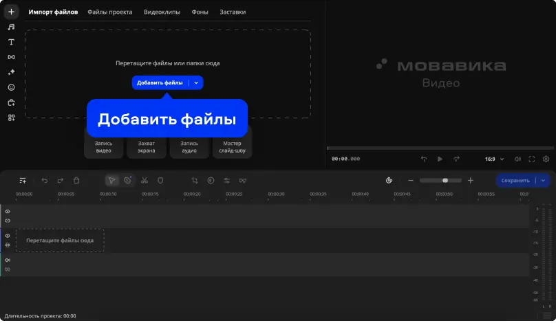This screenshot has width=556, height=323.
Task: Click the Мастер слайд-шоу button
Action: 233,147
